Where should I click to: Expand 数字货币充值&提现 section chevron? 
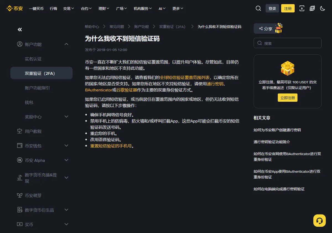coord(66,178)
